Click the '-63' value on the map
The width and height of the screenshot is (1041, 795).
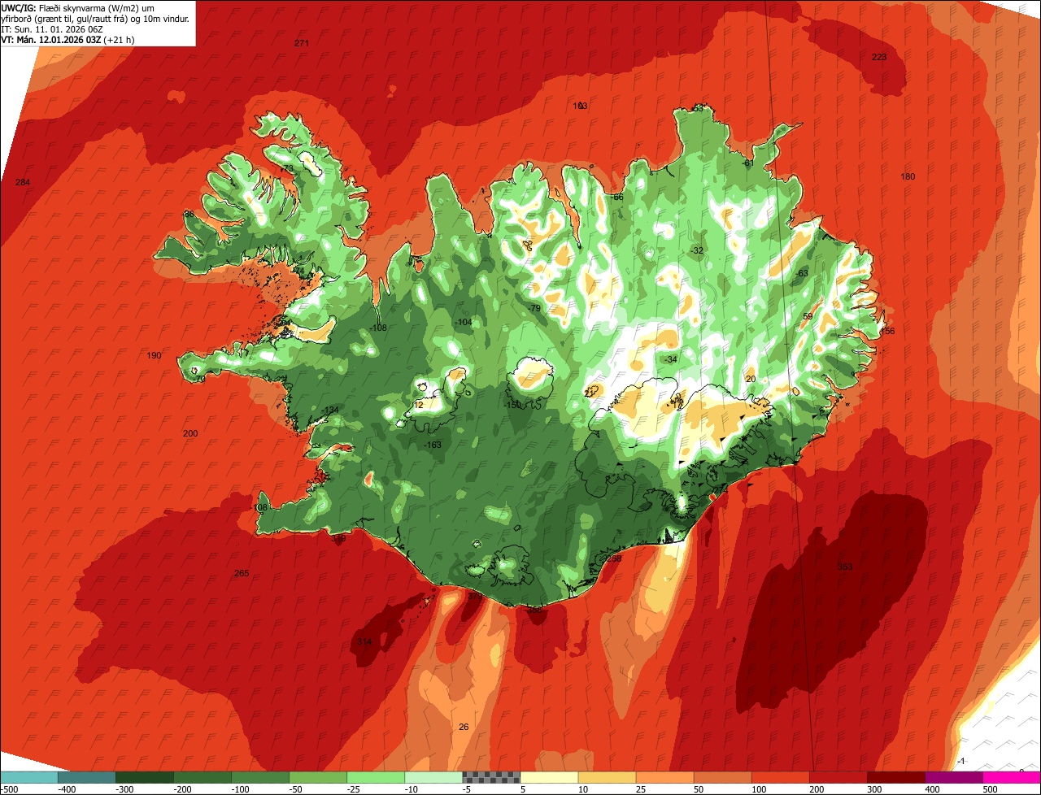[802, 273]
